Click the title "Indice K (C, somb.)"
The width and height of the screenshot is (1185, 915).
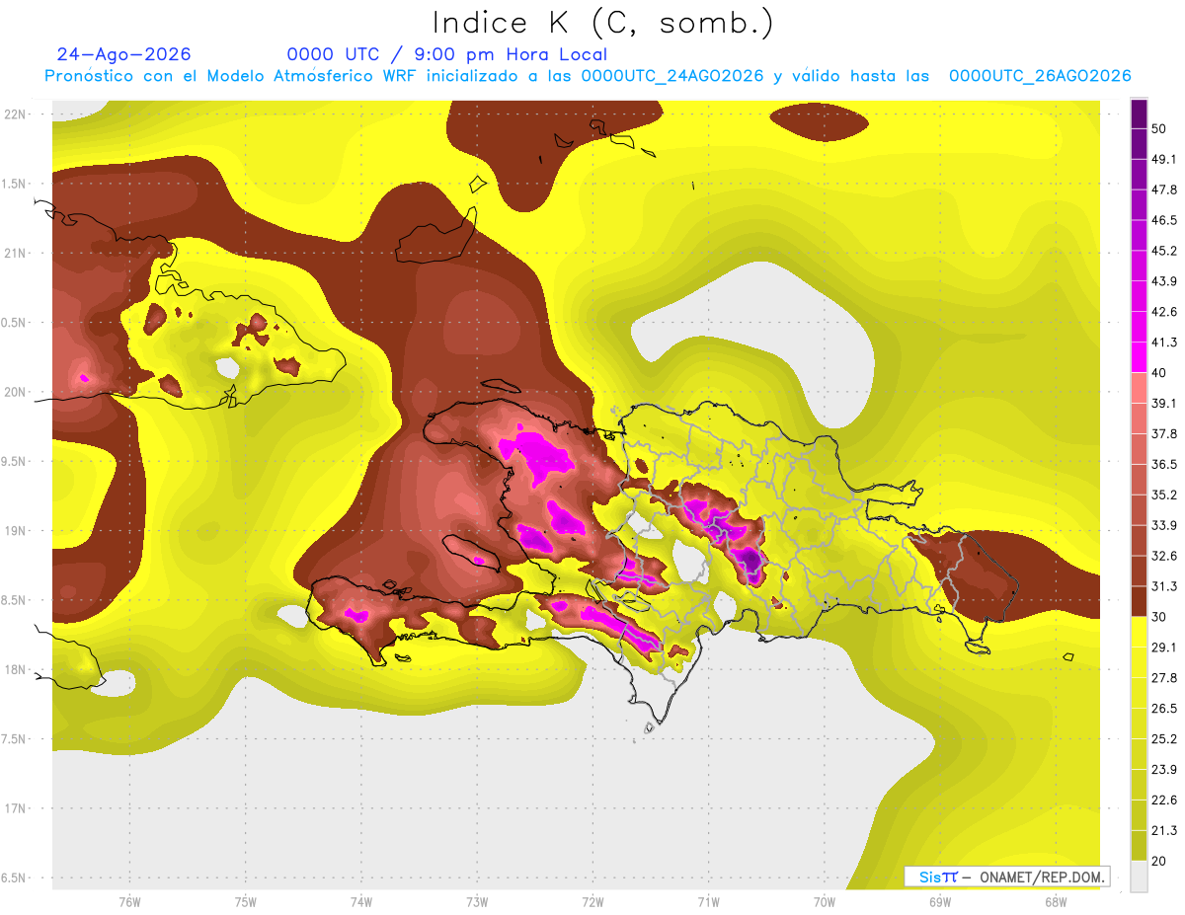(602, 23)
